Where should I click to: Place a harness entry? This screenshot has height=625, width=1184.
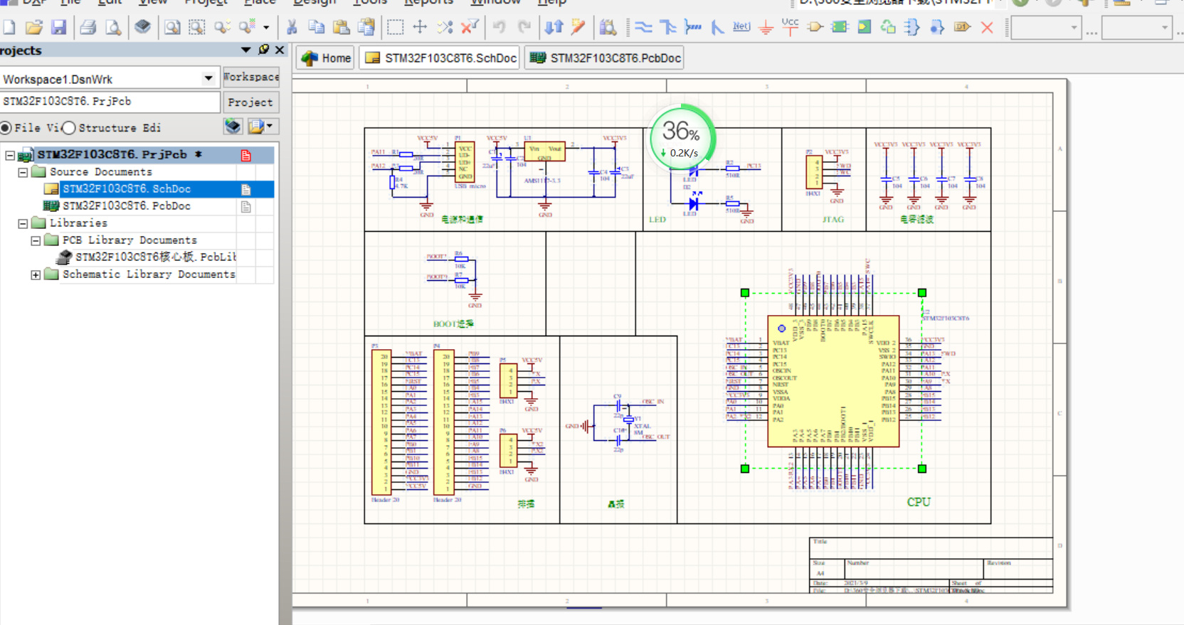[x=938, y=28]
